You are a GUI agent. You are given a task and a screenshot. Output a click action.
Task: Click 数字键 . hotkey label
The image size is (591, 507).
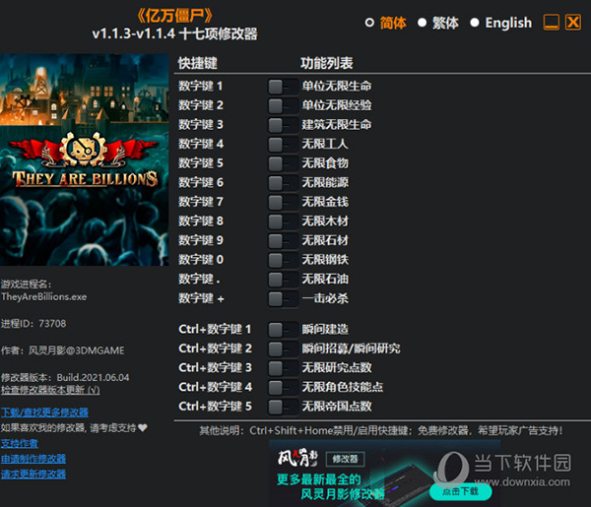[x=199, y=280]
